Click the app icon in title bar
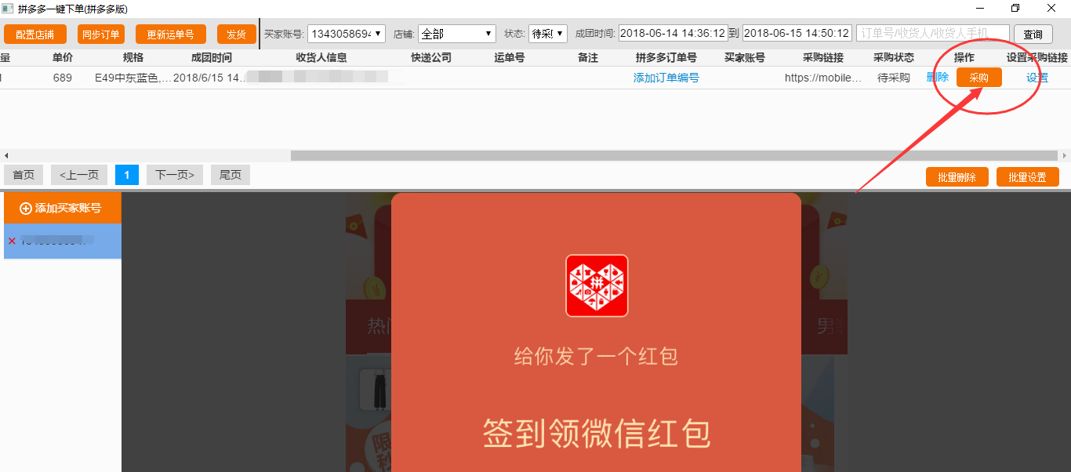 [x=8, y=9]
